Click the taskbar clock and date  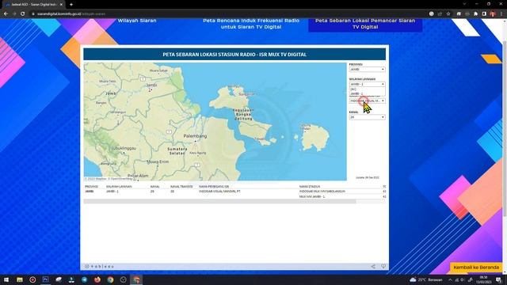[x=483, y=279]
